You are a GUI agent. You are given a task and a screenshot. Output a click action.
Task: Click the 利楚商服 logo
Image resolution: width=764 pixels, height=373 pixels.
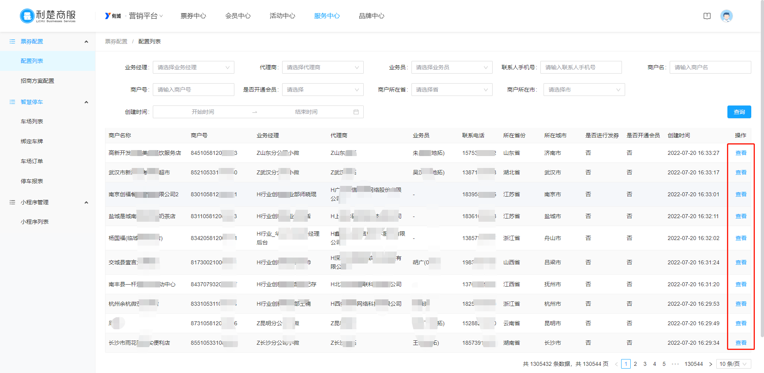pos(48,16)
